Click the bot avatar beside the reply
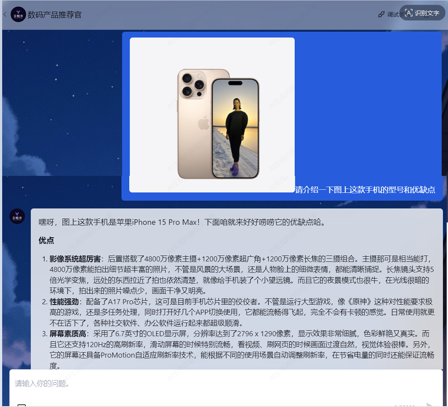Viewport: 448px width, 407px height. point(18,216)
